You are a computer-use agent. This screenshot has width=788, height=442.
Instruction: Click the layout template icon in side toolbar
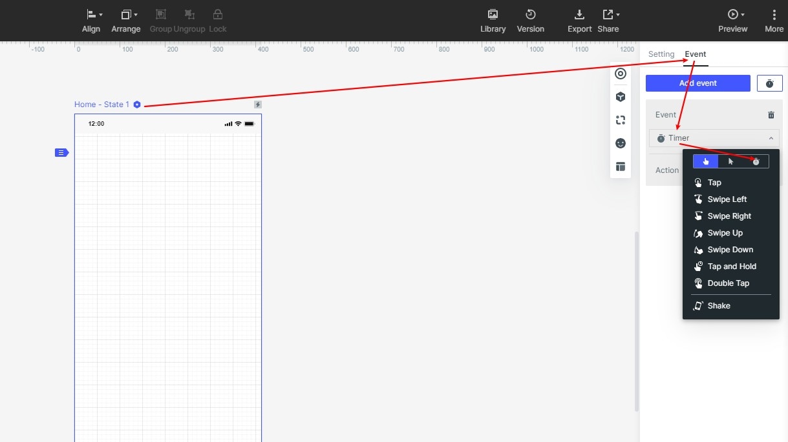[621, 166]
